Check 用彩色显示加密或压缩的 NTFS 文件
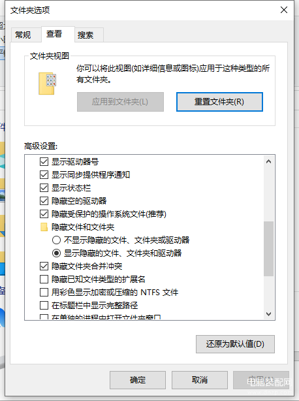 click(44, 292)
